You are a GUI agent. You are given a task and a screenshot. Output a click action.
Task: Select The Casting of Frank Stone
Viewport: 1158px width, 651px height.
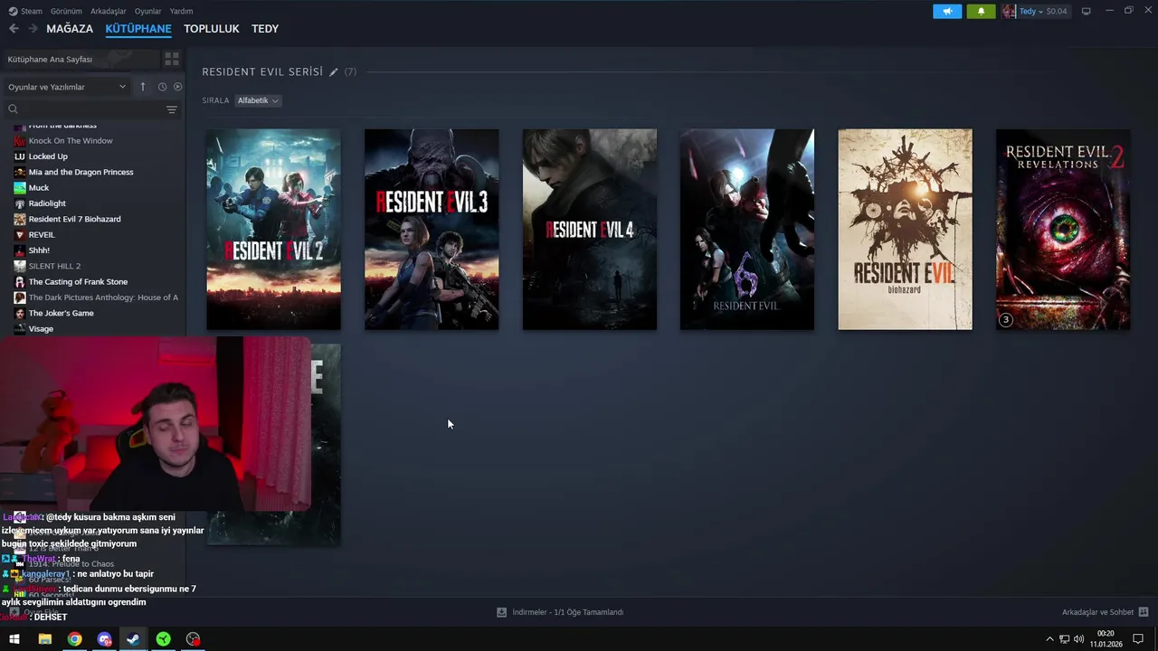(78, 282)
